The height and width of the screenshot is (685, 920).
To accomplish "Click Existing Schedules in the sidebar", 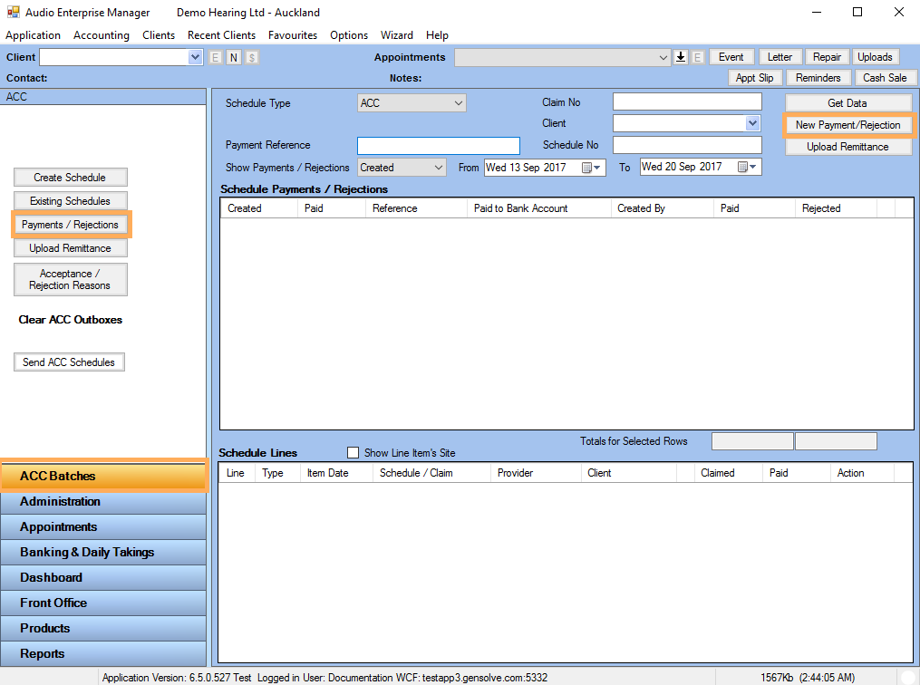I will (71, 201).
